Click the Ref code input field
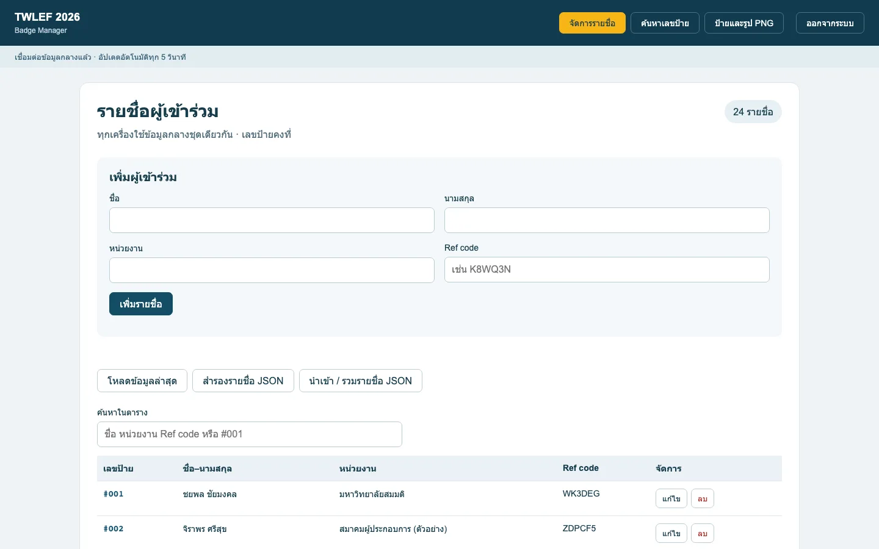879x549 pixels. [x=607, y=270]
